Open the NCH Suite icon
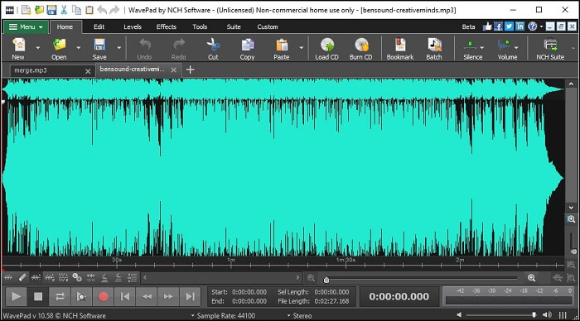Image resolution: width=580 pixels, height=321 pixels. pos(550,45)
